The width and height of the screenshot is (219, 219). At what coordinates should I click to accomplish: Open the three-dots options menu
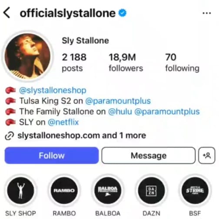tap(207, 13)
